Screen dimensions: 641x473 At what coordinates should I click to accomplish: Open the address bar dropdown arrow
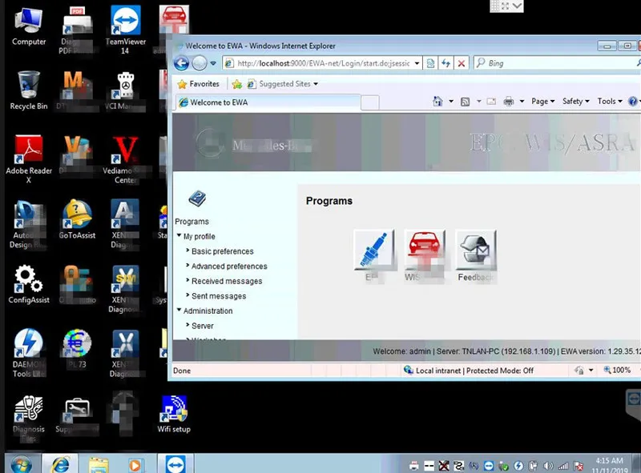pos(417,63)
